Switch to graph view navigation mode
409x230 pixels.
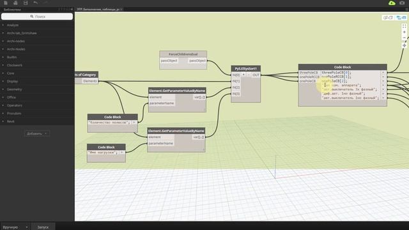point(401,18)
